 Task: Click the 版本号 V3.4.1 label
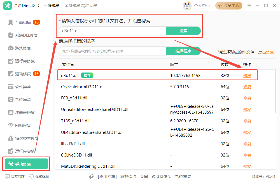coord(264,177)
